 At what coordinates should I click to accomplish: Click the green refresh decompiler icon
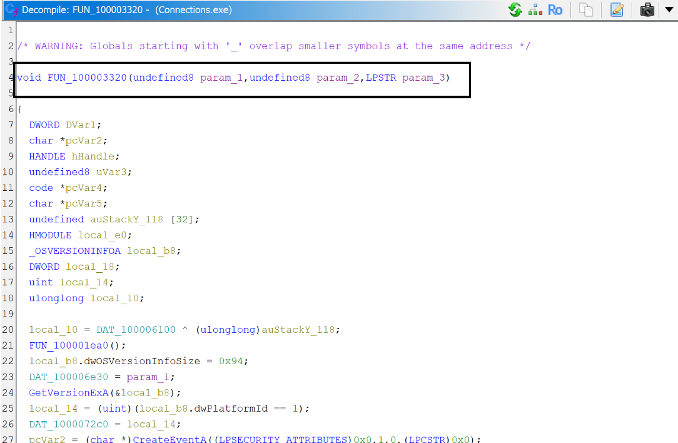[x=515, y=9]
